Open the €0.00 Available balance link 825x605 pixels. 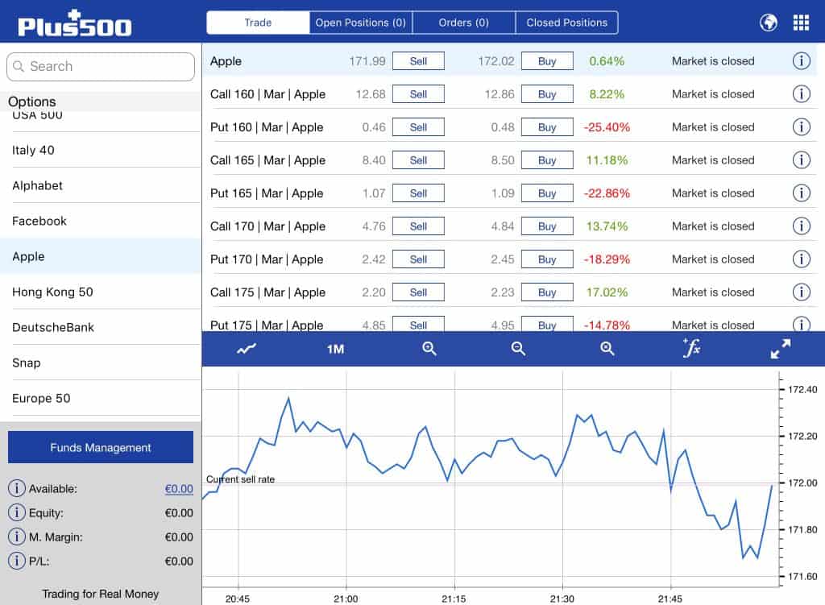point(179,489)
